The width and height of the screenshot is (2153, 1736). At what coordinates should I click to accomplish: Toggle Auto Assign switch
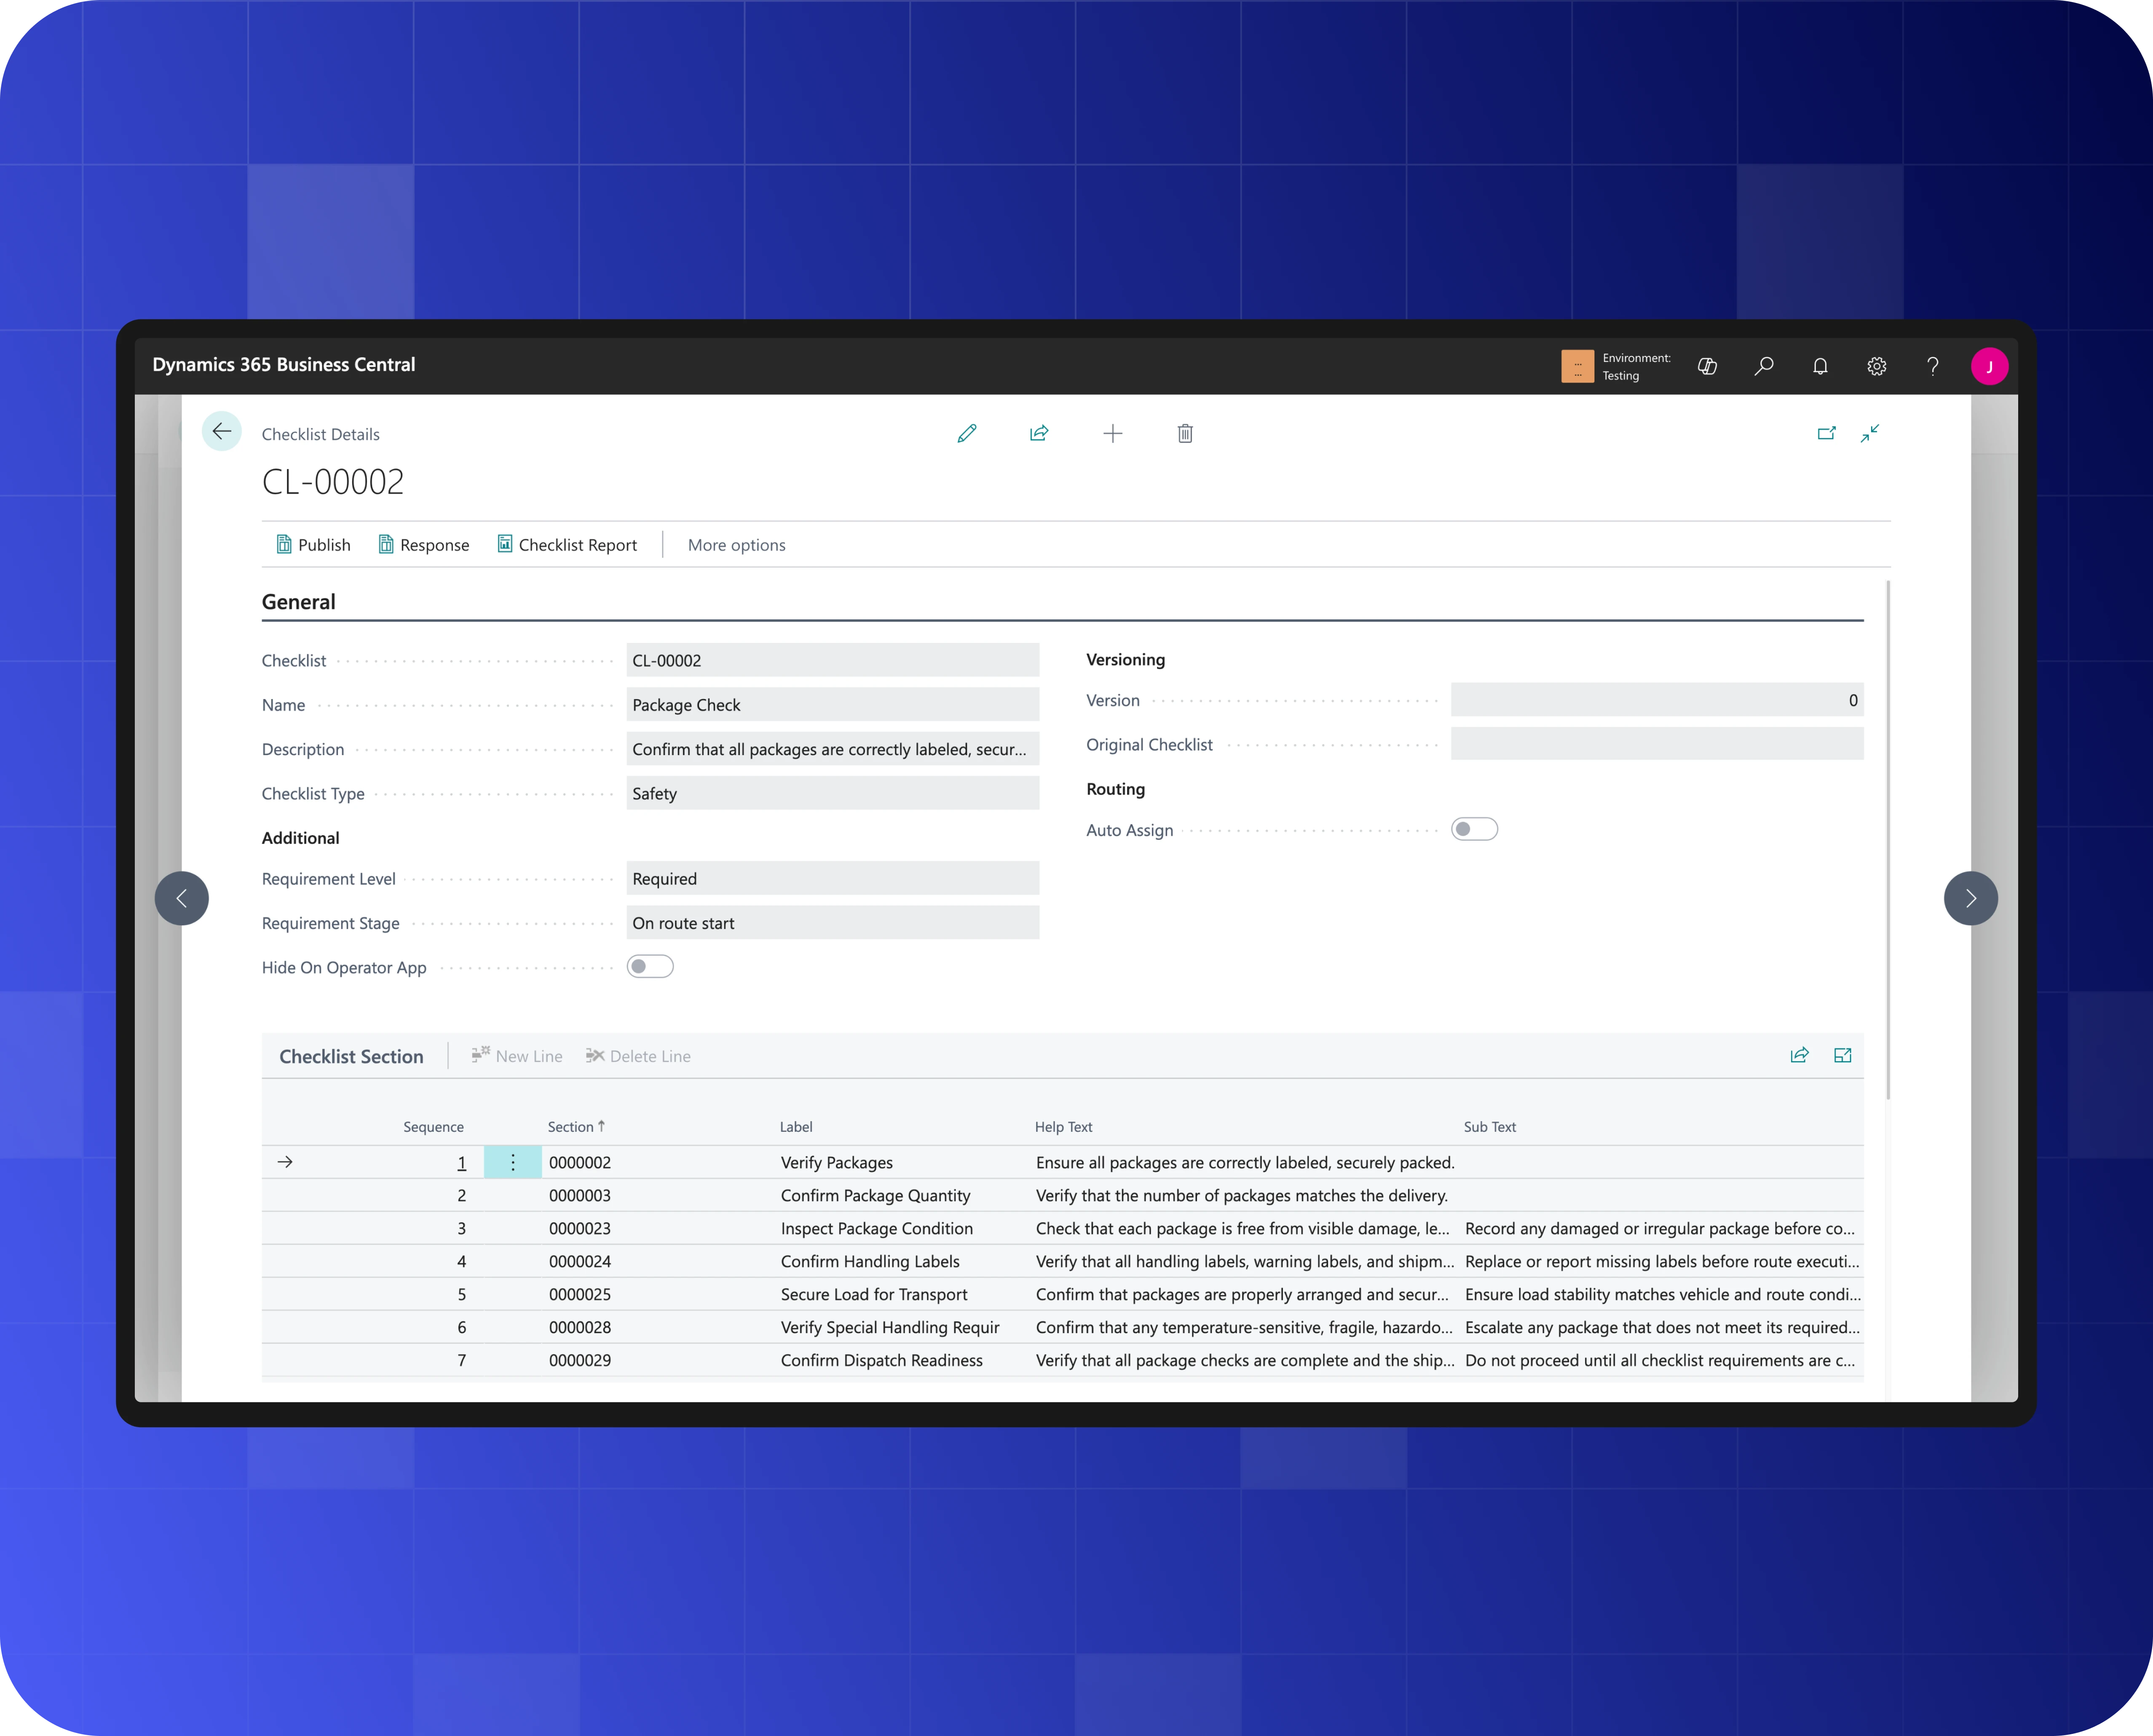(1474, 829)
